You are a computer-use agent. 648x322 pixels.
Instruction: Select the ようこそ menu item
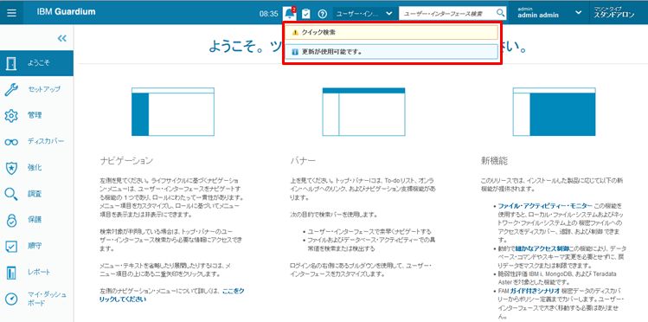coord(37,63)
